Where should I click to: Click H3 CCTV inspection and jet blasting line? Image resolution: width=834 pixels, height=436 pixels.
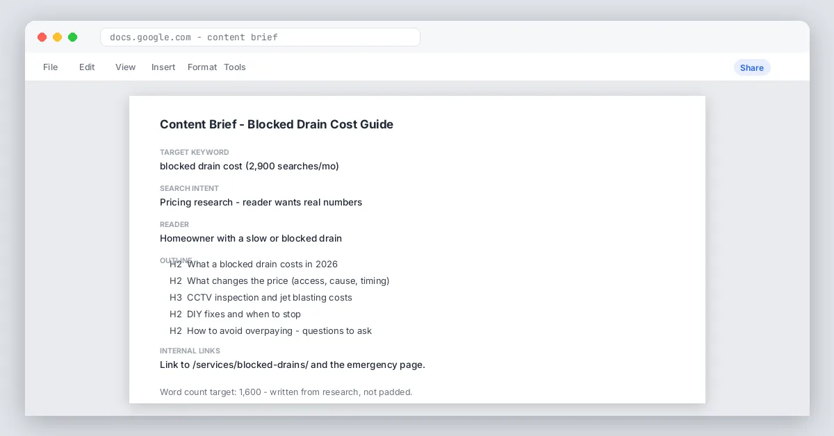click(x=261, y=297)
